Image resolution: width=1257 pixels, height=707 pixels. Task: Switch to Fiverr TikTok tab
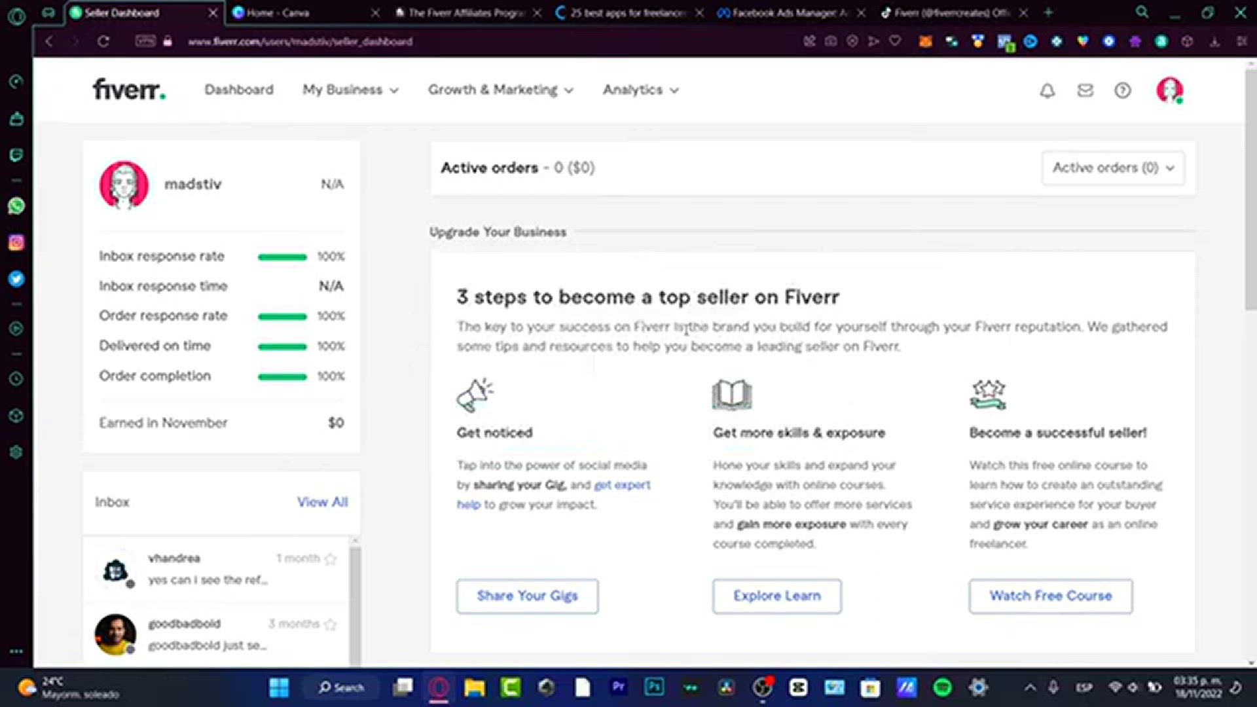(x=953, y=12)
